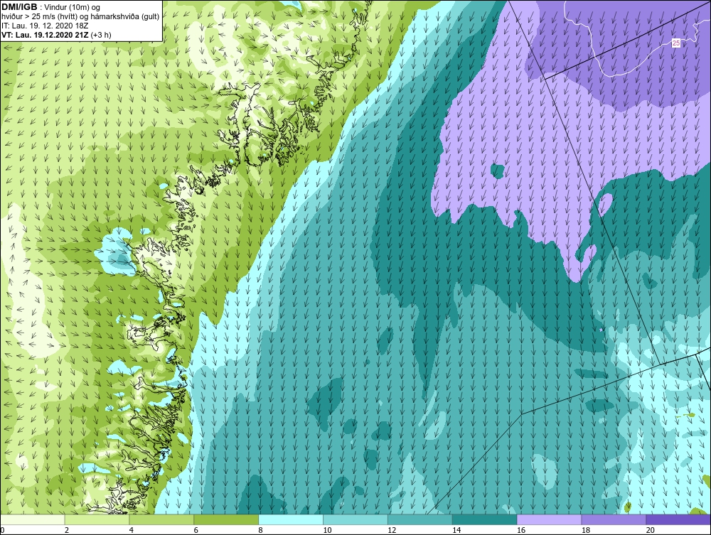Click the 4–6 m/s green legend swatch

161,519
